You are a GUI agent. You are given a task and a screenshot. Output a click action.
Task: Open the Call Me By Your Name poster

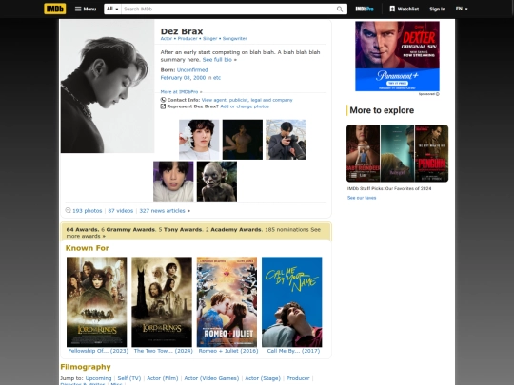tap(292, 302)
